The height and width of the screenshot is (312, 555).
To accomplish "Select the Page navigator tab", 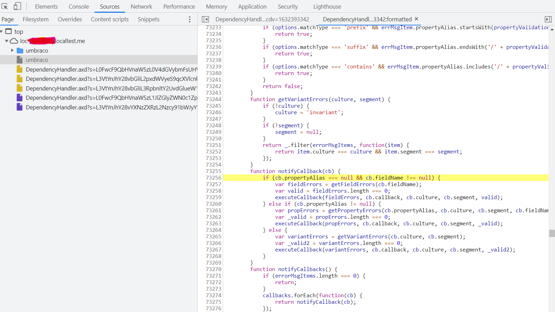I will (8, 19).
